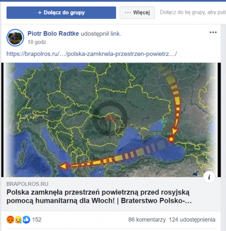This screenshot has width=226, height=231.
Task: Open the brapolros.ru URL link in post
Action: point(91,54)
